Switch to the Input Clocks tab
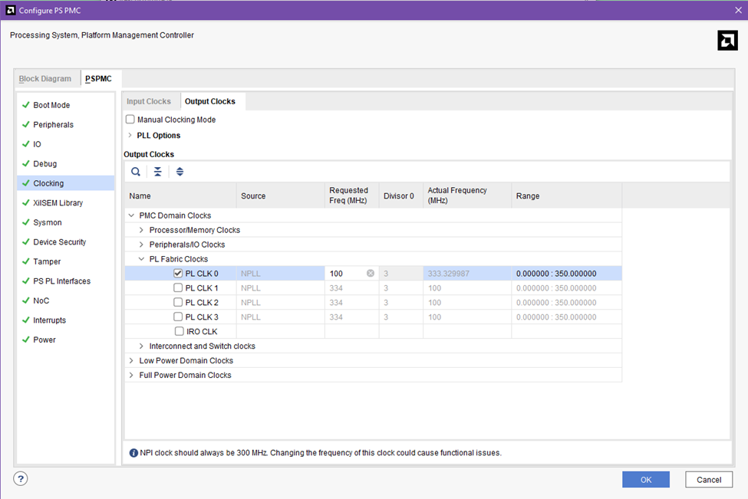Image resolution: width=748 pixels, height=499 pixels. click(x=149, y=101)
